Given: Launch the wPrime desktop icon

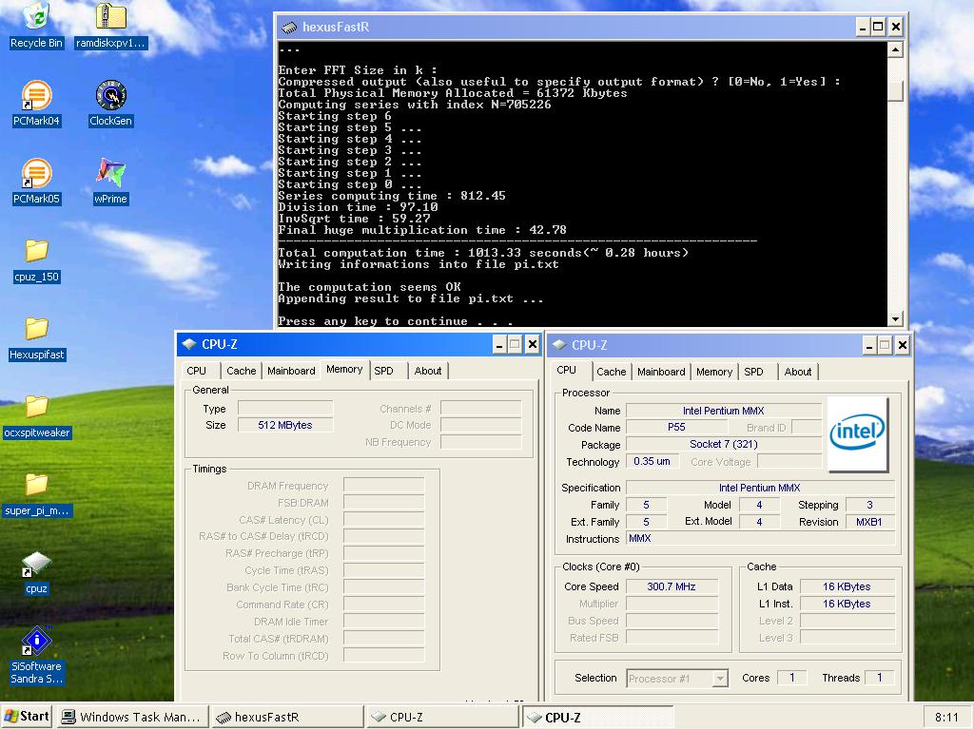Looking at the screenshot, I should [110, 182].
